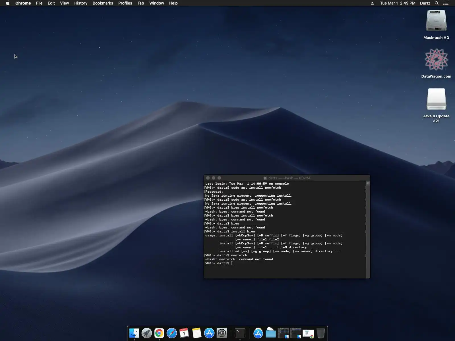Open the Profiles menu
The height and width of the screenshot is (341, 455).
125,3
